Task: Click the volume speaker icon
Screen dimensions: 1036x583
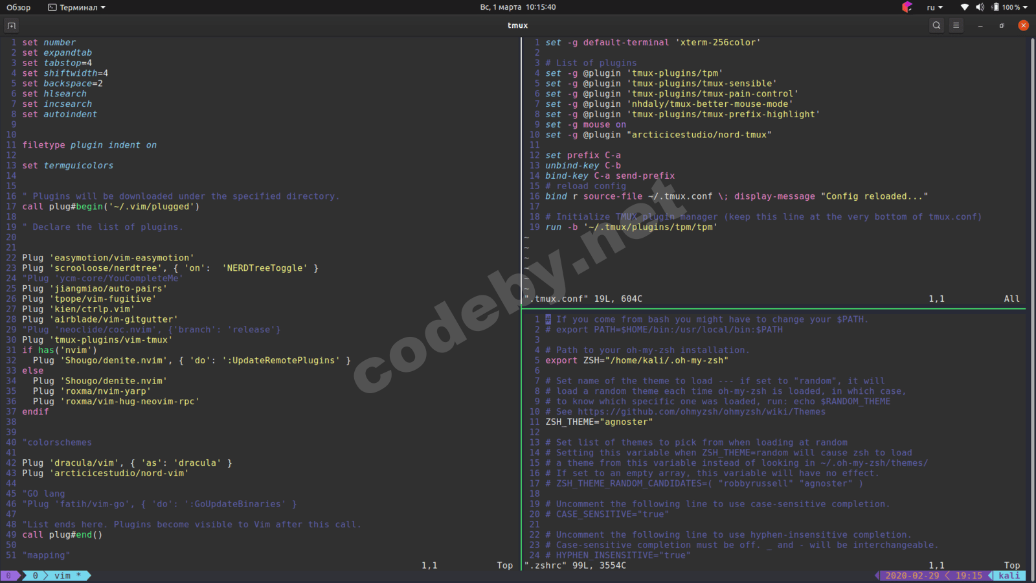Action: coord(980,7)
